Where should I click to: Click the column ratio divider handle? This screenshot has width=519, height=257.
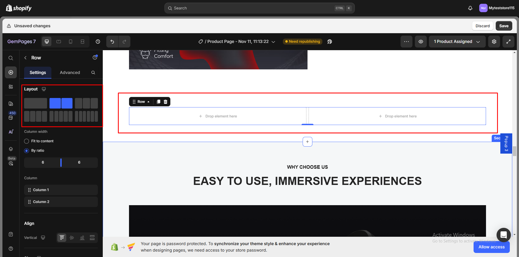(61, 163)
